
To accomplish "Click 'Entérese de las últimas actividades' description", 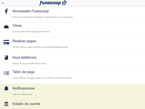I will click(43, 17).
